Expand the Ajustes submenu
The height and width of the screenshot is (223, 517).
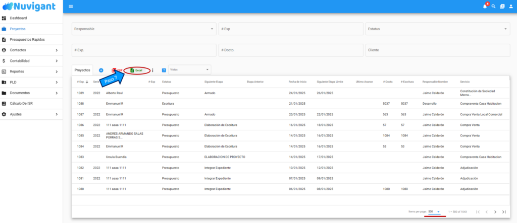point(57,114)
